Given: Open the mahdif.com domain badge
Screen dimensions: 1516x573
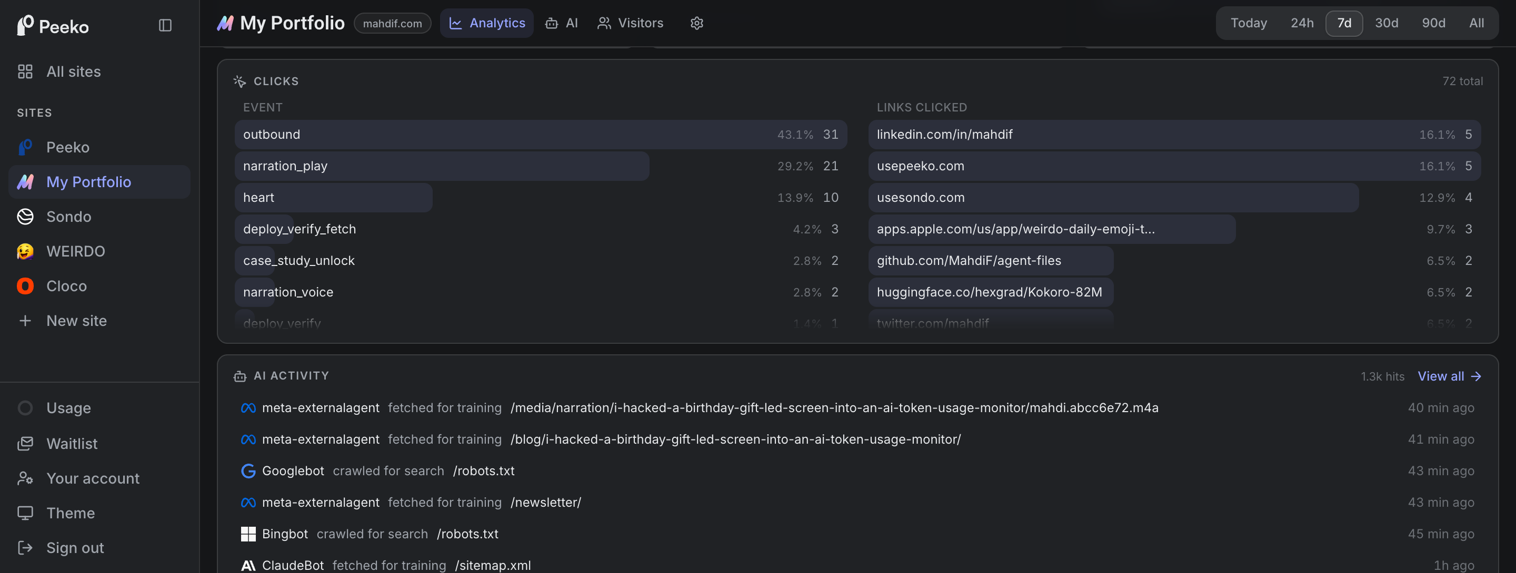Looking at the screenshot, I should tap(392, 24).
